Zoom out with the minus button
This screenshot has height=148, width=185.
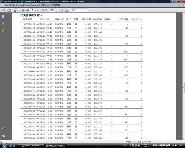43,10
